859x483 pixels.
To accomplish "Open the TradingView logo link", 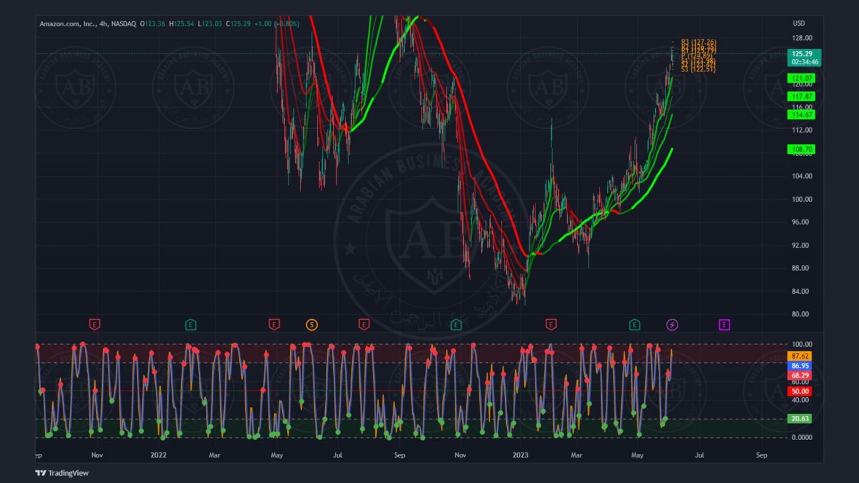I will pyautogui.click(x=62, y=473).
